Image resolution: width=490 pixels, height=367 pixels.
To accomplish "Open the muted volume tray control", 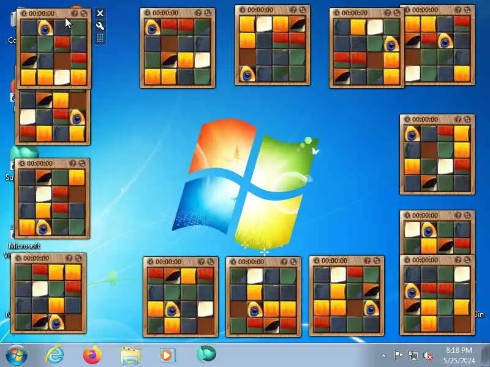I will pyautogui.click(x=428, y=355).
